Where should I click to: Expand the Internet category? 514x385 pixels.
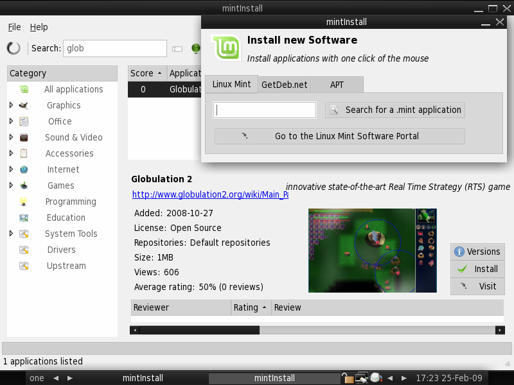pyautogui.click(x=11, y=169)
